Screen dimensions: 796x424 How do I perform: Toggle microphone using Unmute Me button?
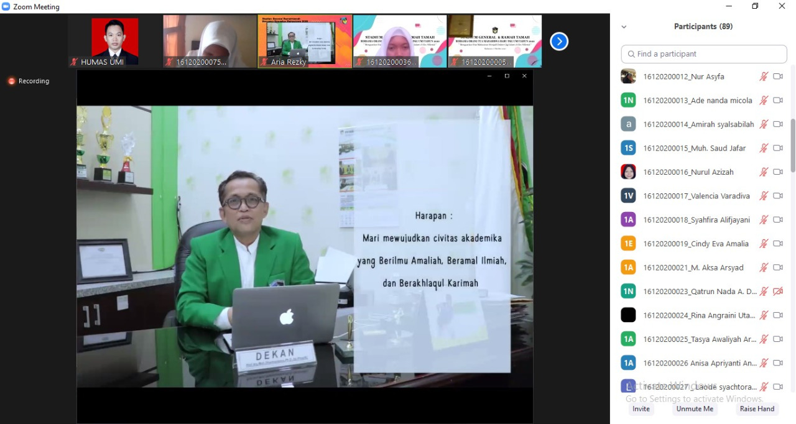pos(695,408)
